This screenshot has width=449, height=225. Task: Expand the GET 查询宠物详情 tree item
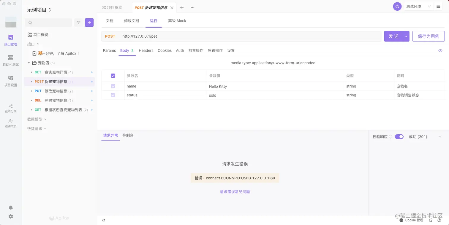point(32,72)
